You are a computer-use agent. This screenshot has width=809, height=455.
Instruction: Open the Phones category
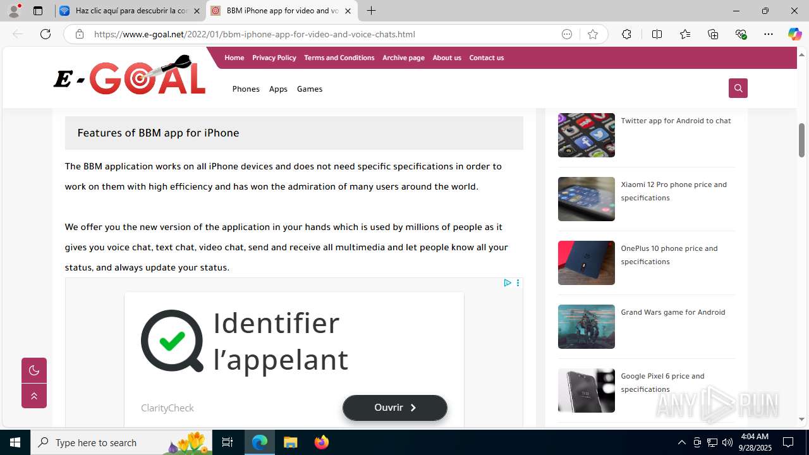246,89
